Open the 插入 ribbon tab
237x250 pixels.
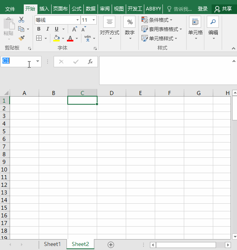click(44, 9)
